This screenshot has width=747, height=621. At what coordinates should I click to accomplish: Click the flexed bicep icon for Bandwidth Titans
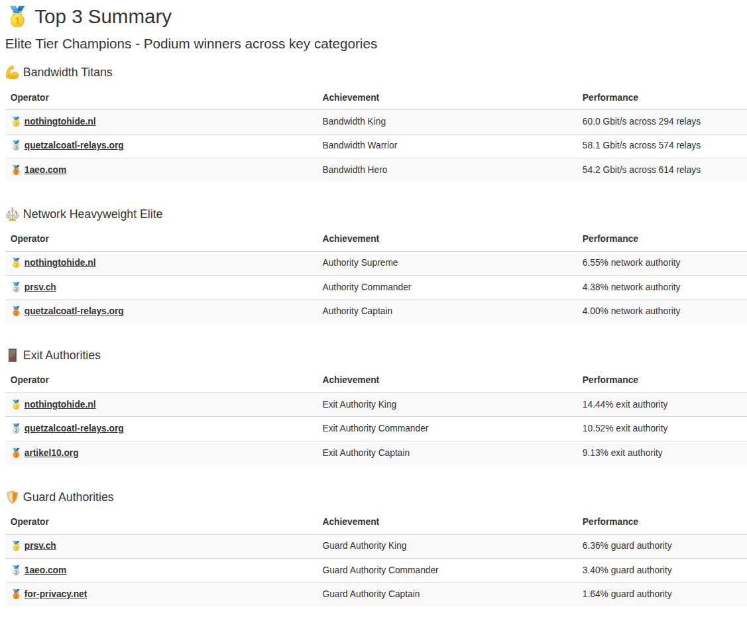pyautogui.click(x=12, y=72)
